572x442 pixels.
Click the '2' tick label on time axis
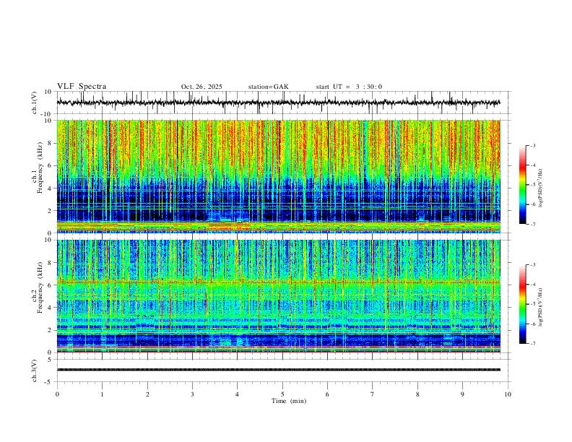[147, 394]
